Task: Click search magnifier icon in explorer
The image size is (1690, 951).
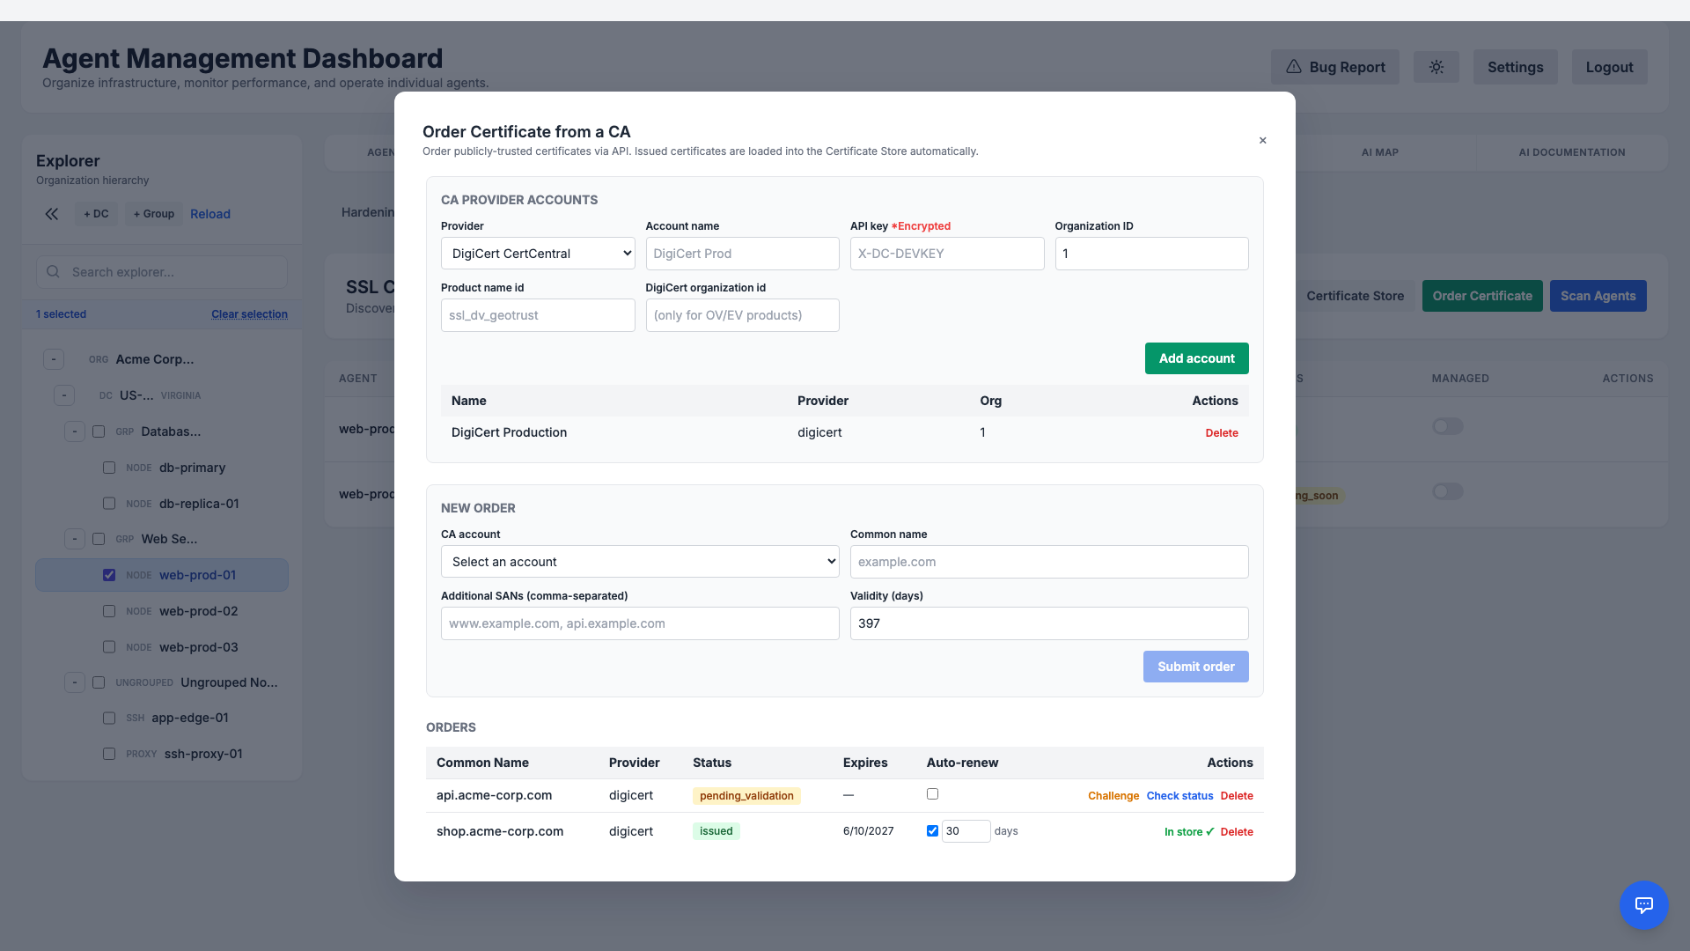Action: pos(53,272)
